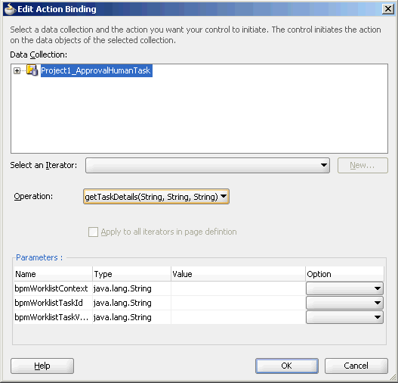Open the Operation getTaskDetails dropdown
The height and width of the screenshot is (383, 398).
click(x=156, y=197)
